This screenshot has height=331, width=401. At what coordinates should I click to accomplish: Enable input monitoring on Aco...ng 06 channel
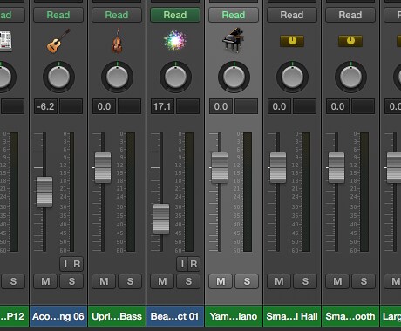point(65,264)
